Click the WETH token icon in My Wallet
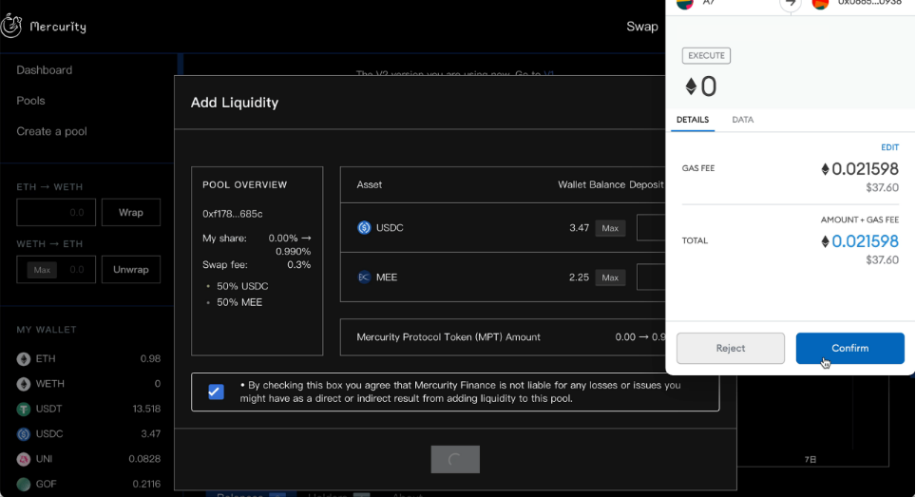916x497 pixels. pos(24,384)
